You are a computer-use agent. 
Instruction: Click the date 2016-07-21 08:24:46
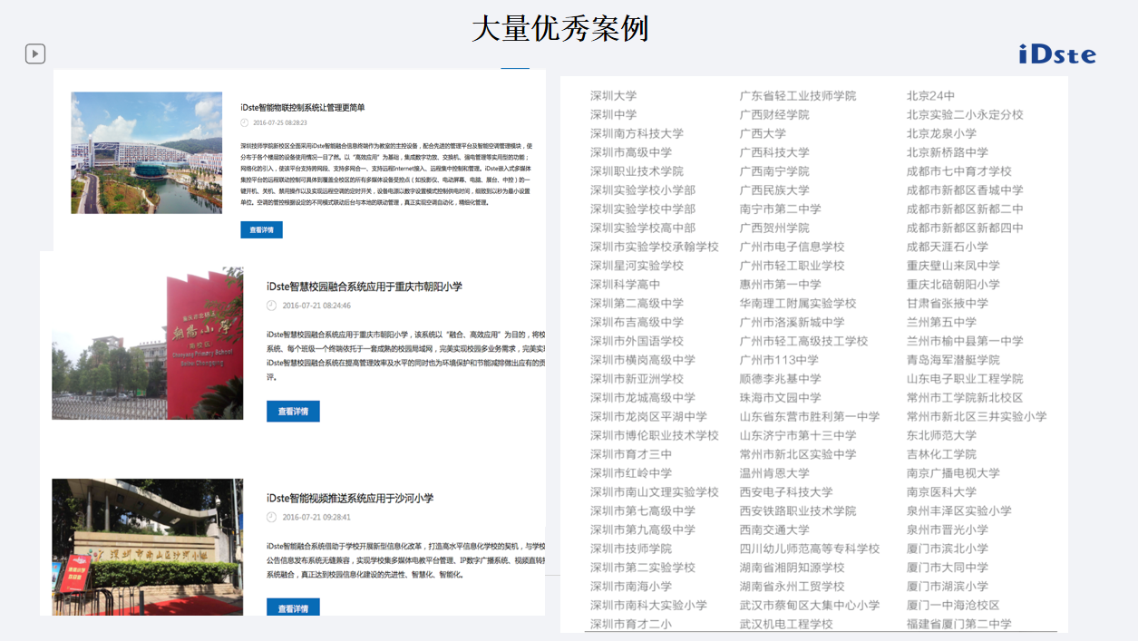(x=316, y=306)
